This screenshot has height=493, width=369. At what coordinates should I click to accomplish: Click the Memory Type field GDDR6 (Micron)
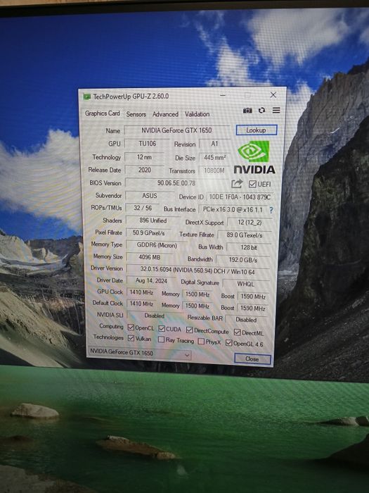pyautogui.click(x=157, y=245)
